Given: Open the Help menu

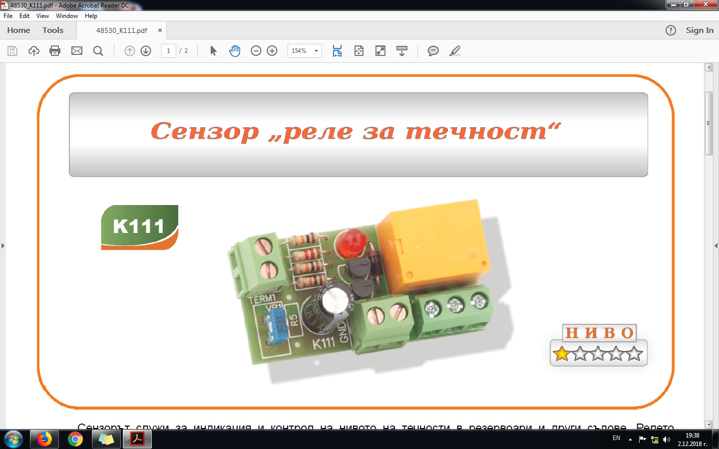Looking at the screenshot, I should [x=91, y=16].
